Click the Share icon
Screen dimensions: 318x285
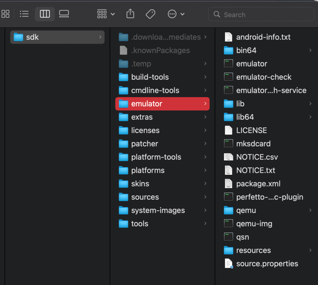click(x=130, y=14)
